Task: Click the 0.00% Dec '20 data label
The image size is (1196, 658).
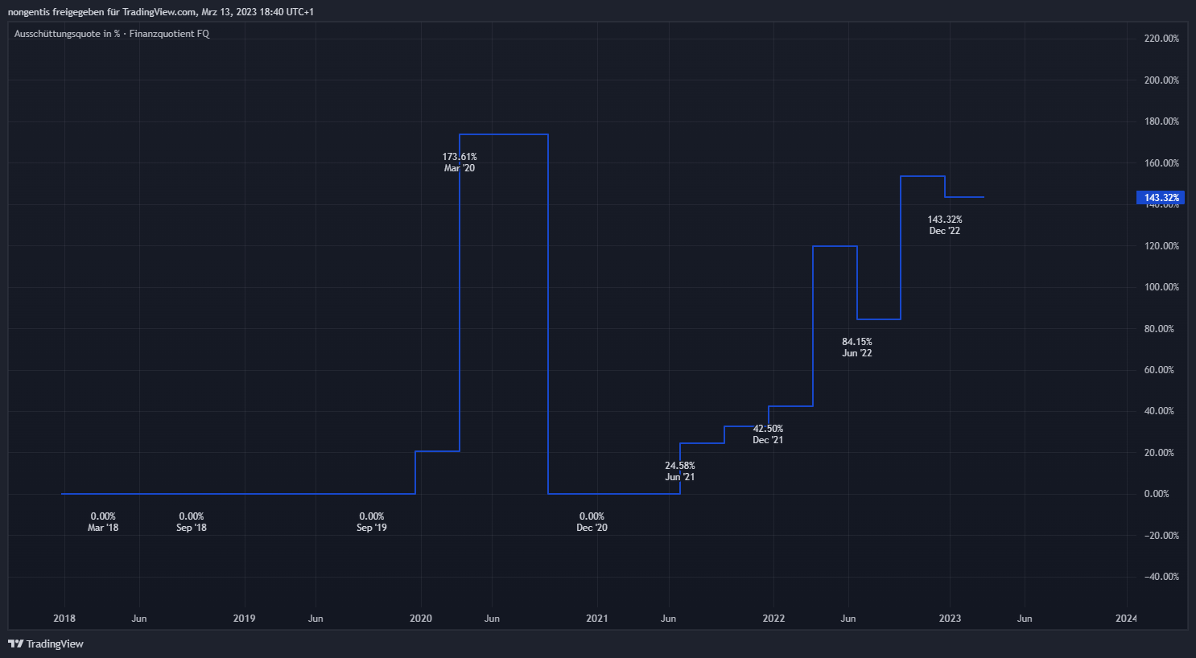Action: pos(592,522)
